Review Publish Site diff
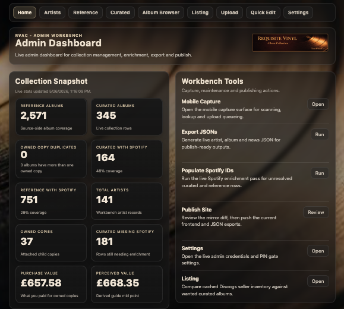The height and width of the screenshot is (309, 344). coord(316,212)
